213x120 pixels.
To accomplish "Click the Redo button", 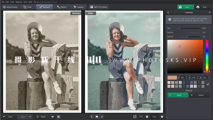I will tap(25, 117).
